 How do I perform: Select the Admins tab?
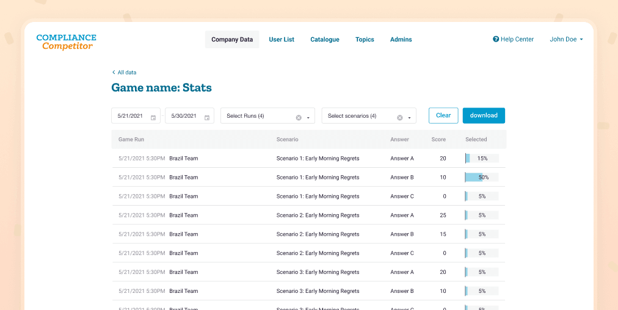tap(401, 40)
